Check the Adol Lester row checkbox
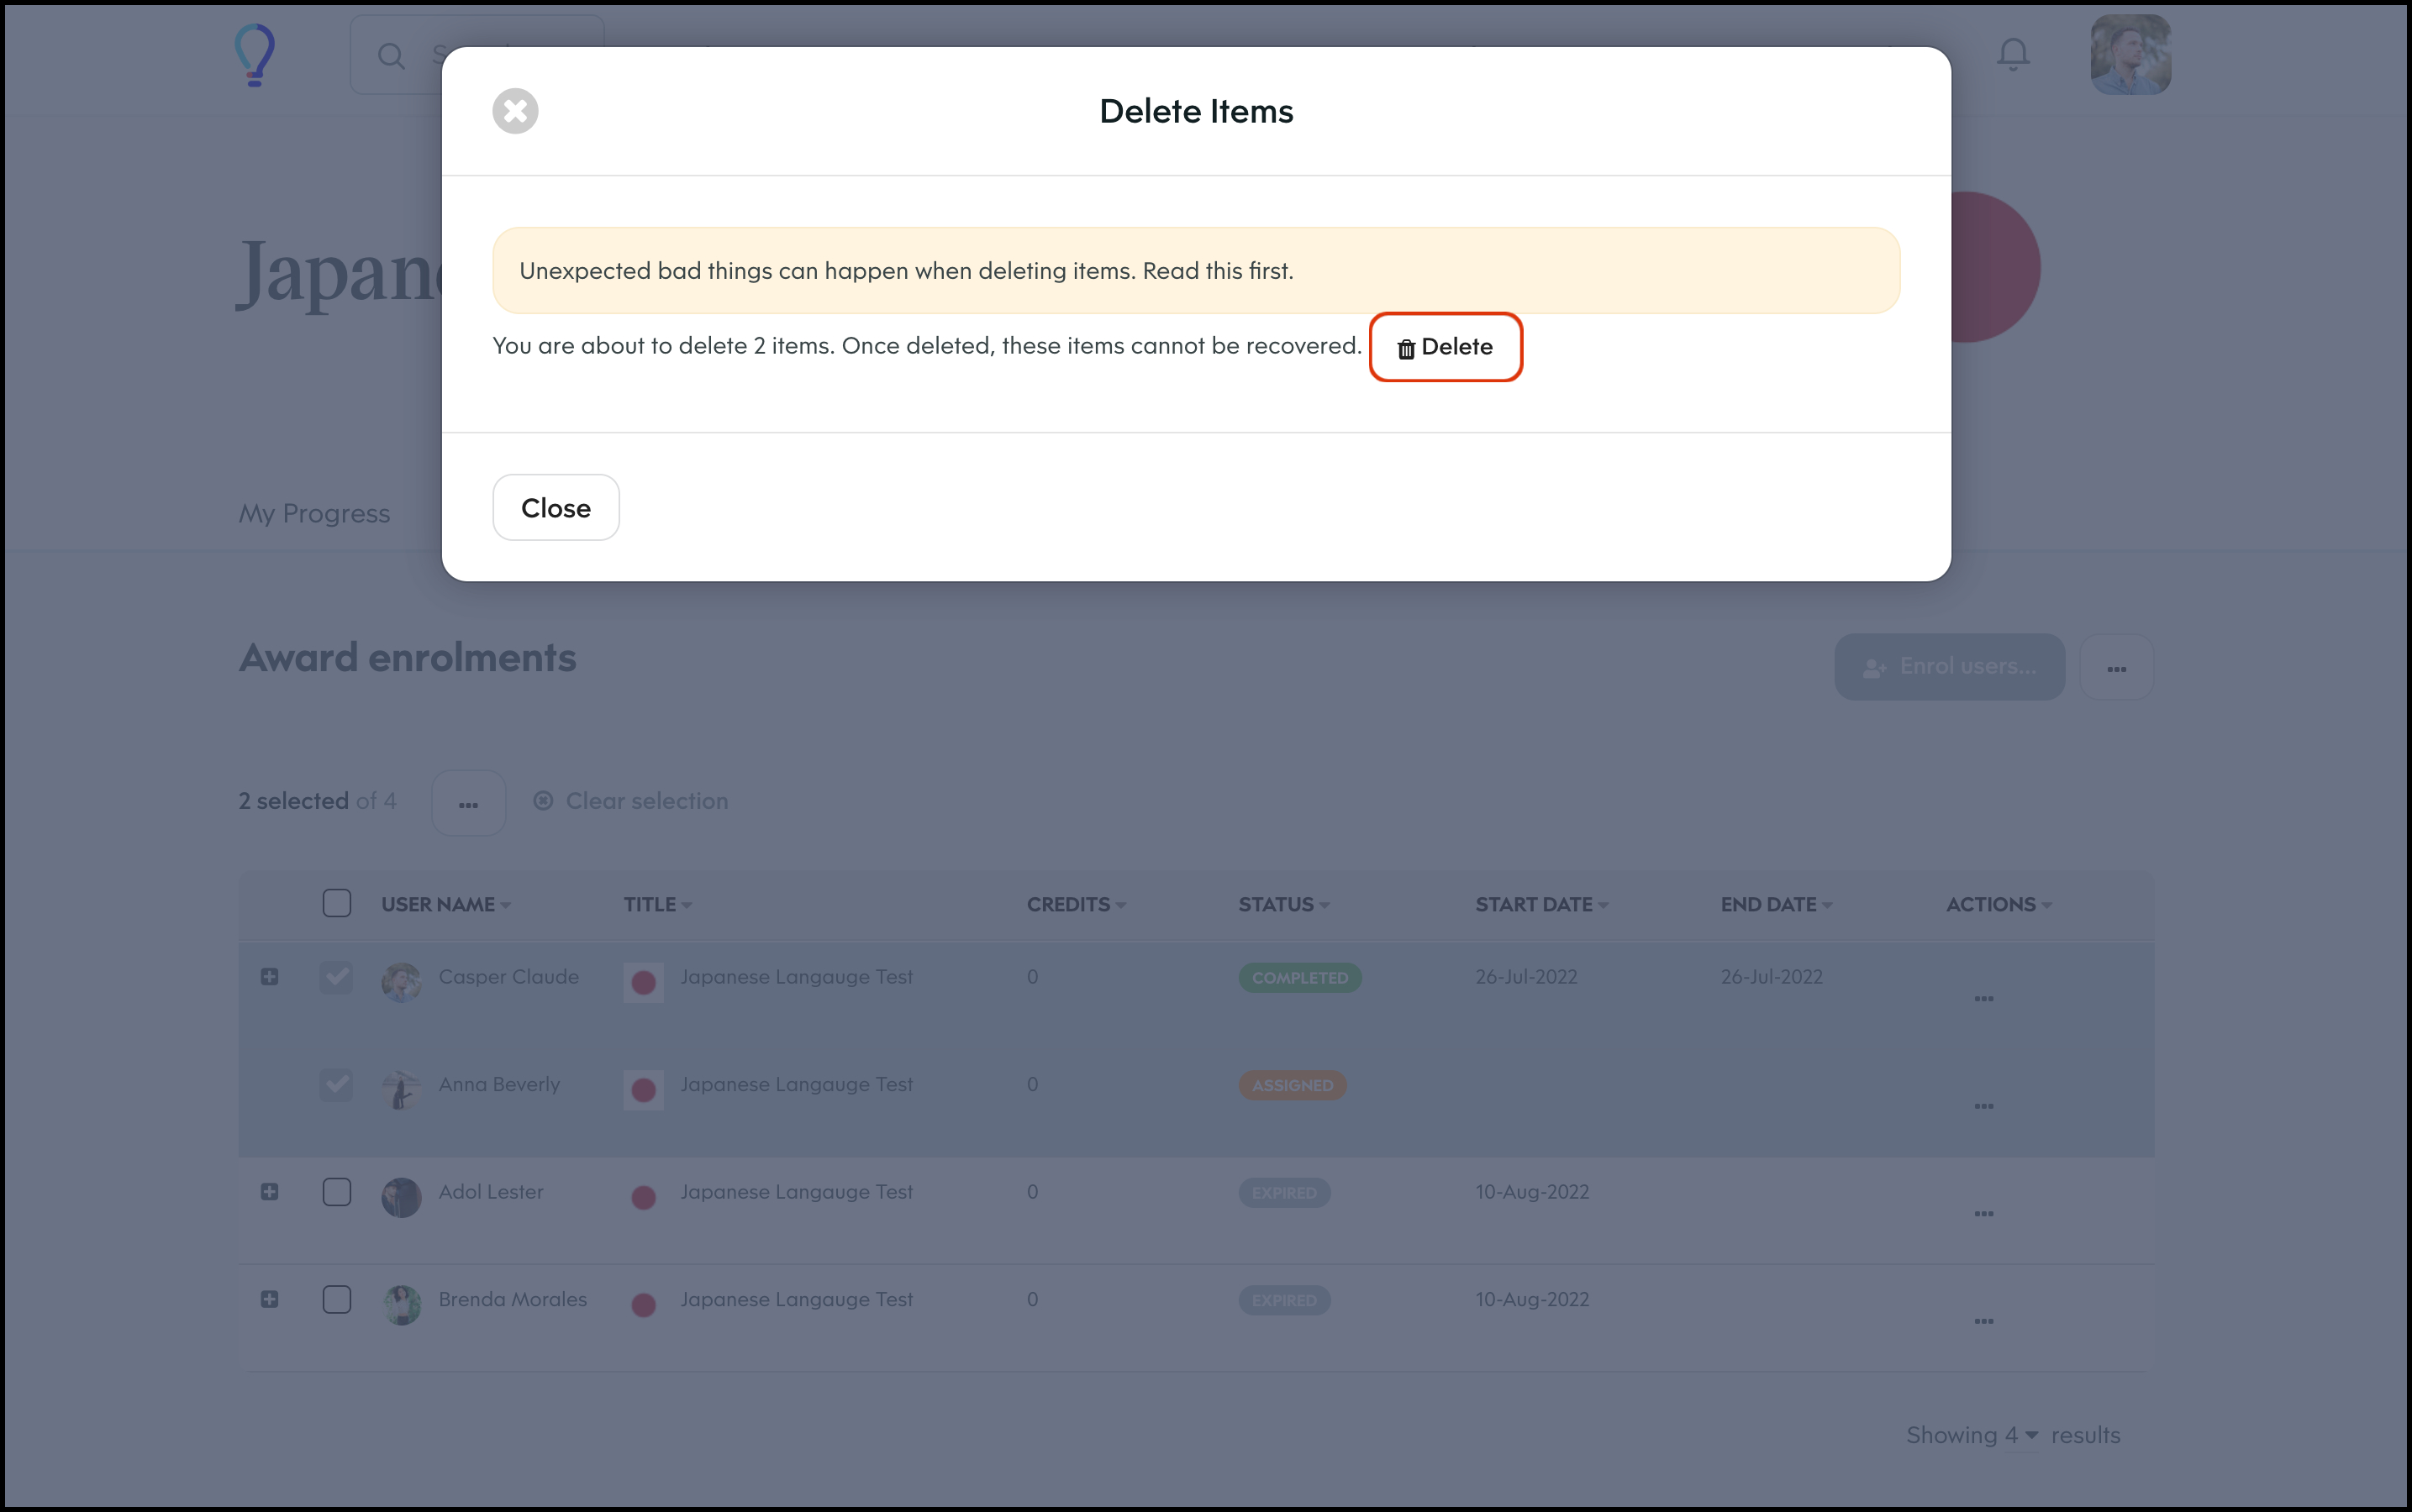2412x1512 pixels. (337, 1192)
